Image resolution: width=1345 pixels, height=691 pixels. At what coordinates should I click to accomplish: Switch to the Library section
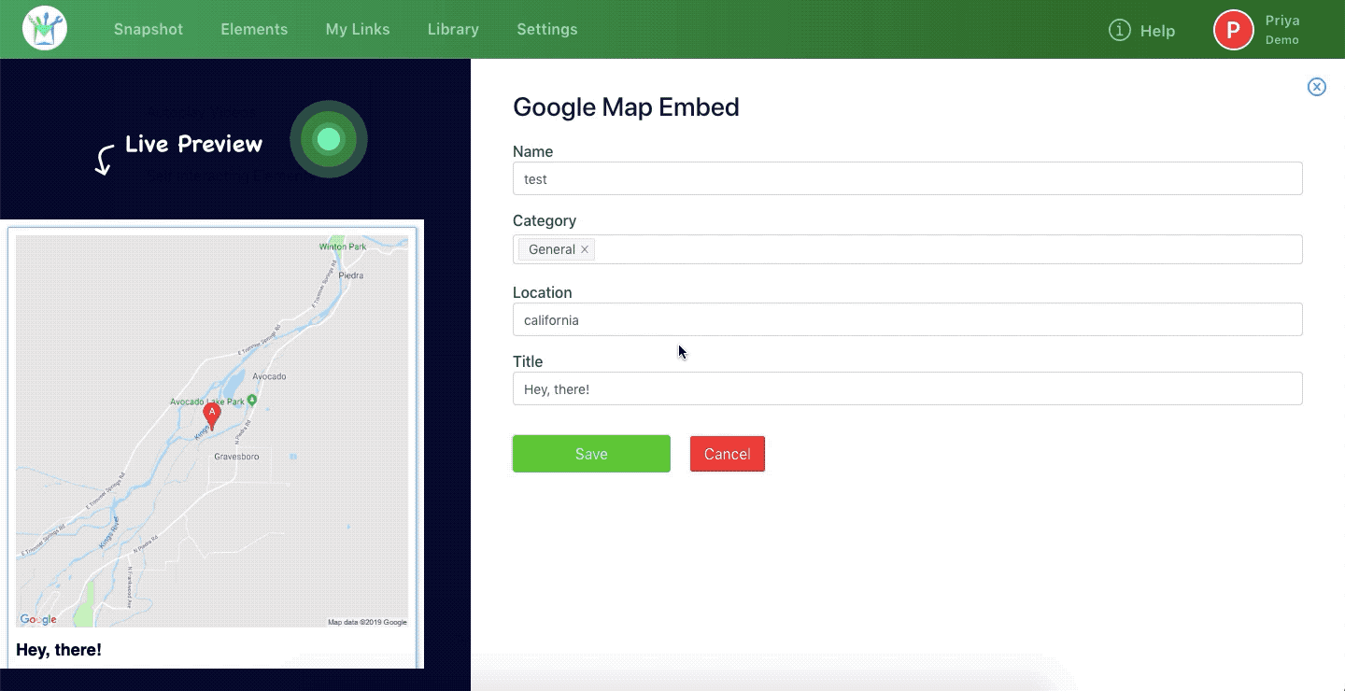[x=453, y=29]
